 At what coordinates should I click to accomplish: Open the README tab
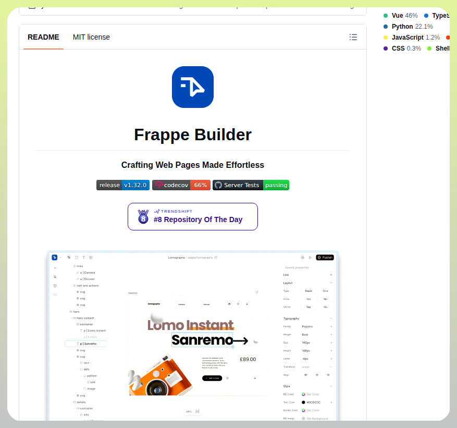pyautogui.click(x=43, y=38)
